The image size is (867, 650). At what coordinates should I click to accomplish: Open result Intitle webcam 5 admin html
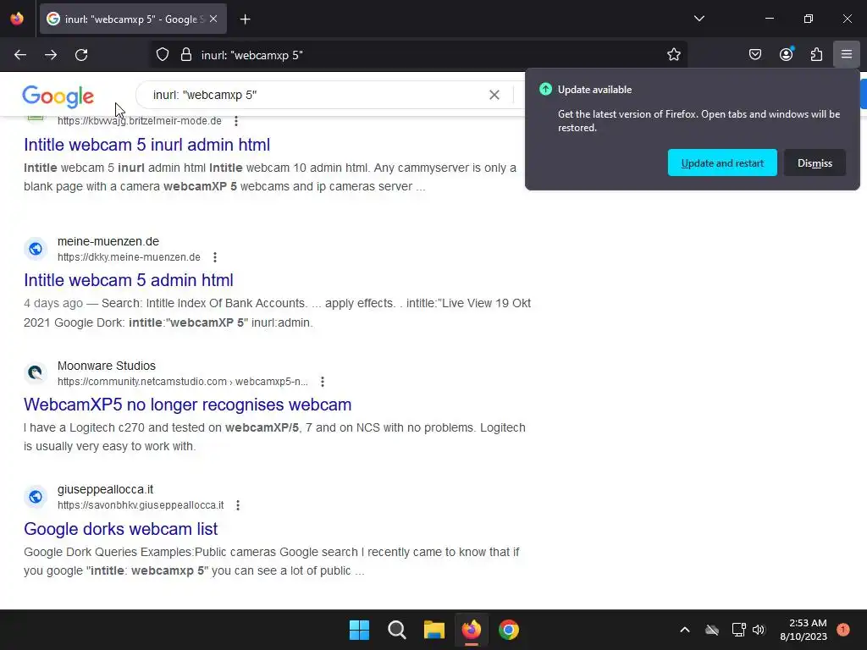(x=129, y=280)
